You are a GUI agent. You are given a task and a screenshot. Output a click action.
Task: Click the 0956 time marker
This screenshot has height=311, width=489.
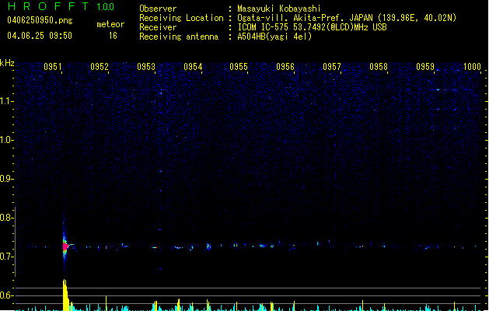click(x=285, y=67)
